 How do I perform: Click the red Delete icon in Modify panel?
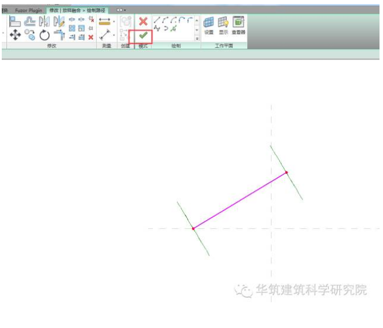pyautogui.click(x=91, y=37)
